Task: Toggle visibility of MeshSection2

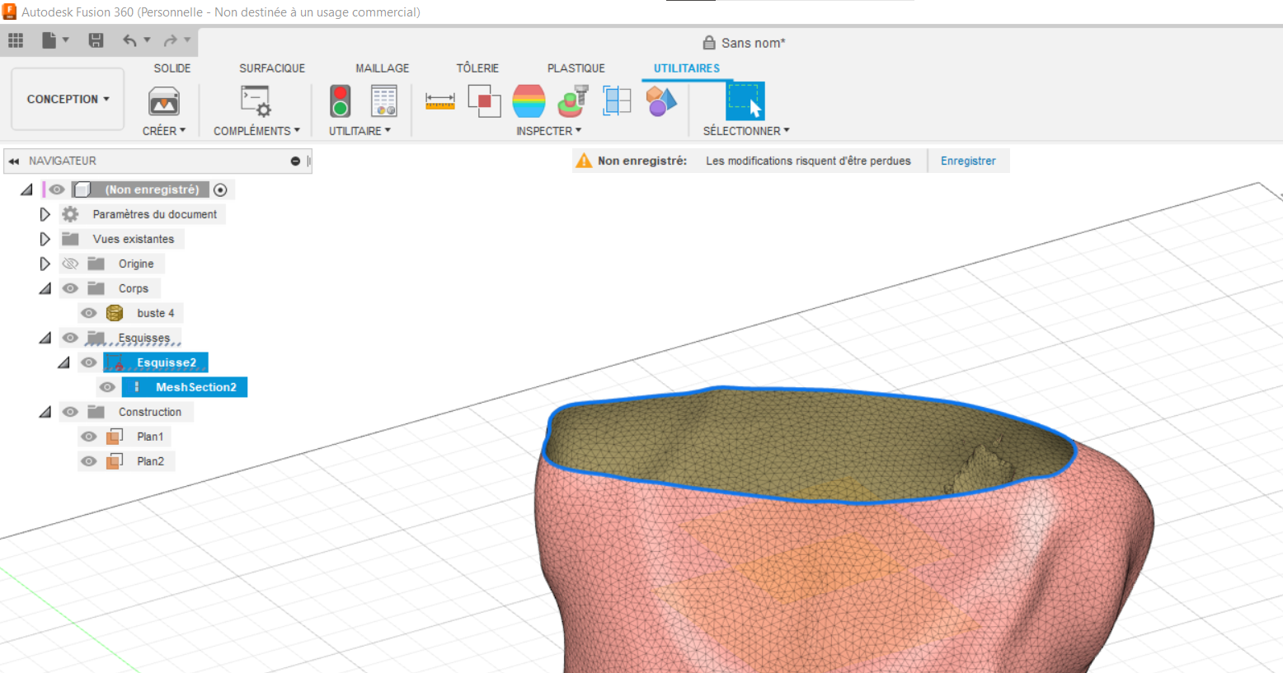Action: [107, 387]
